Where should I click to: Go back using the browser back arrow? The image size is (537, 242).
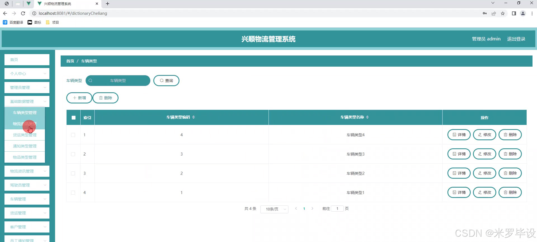click(x=5, y=13)
